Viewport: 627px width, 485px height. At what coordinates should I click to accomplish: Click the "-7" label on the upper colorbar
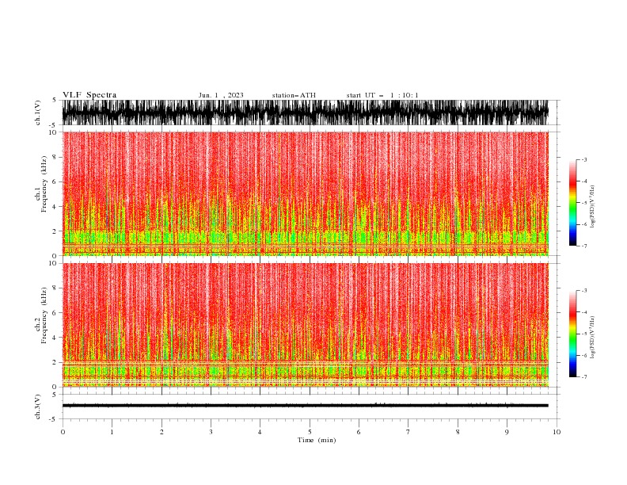coord(584,246)
